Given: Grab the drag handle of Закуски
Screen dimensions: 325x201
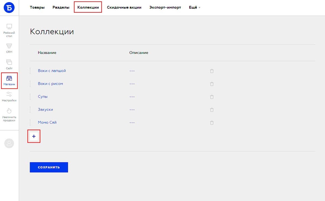Looking at the screenshot, I should [30, 109].
